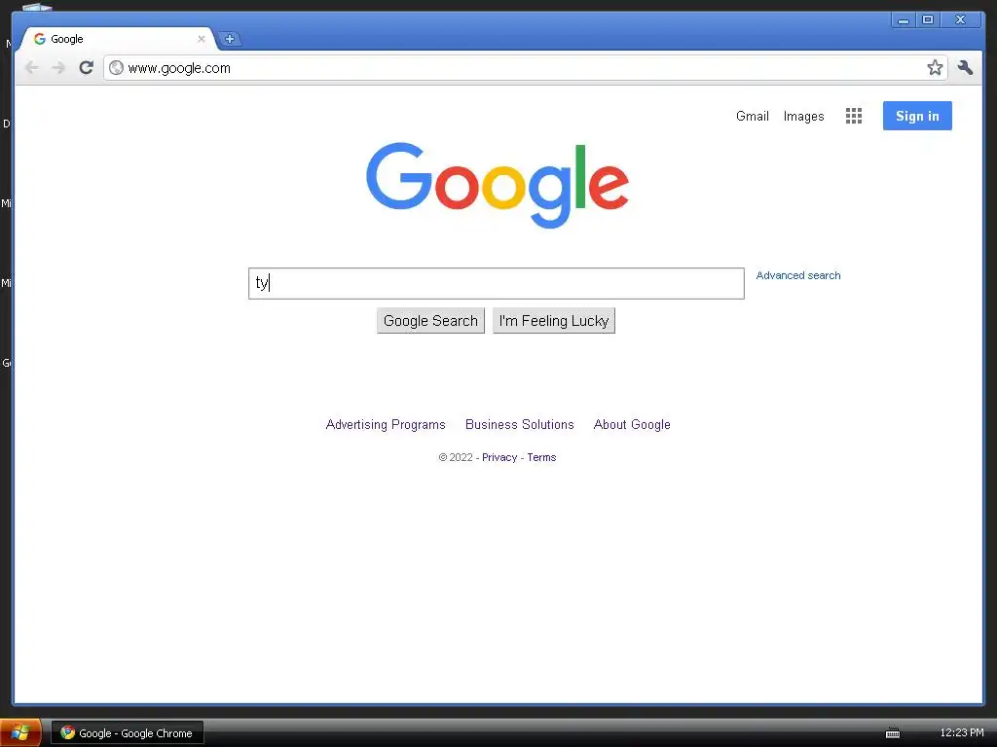Open the Chrome wrench settings menu

tap(965, 67)
